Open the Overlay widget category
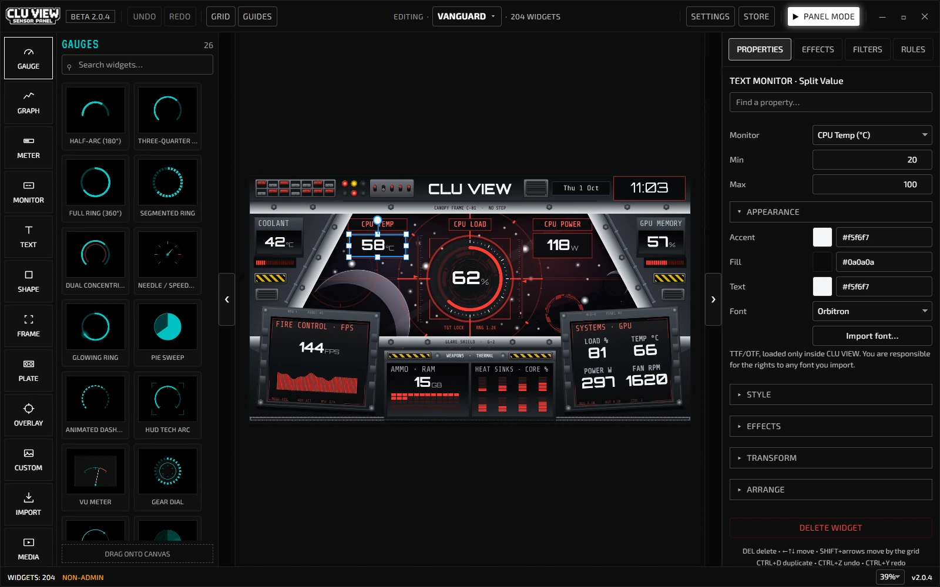The image size is (940, 587). tap(28, 415)
